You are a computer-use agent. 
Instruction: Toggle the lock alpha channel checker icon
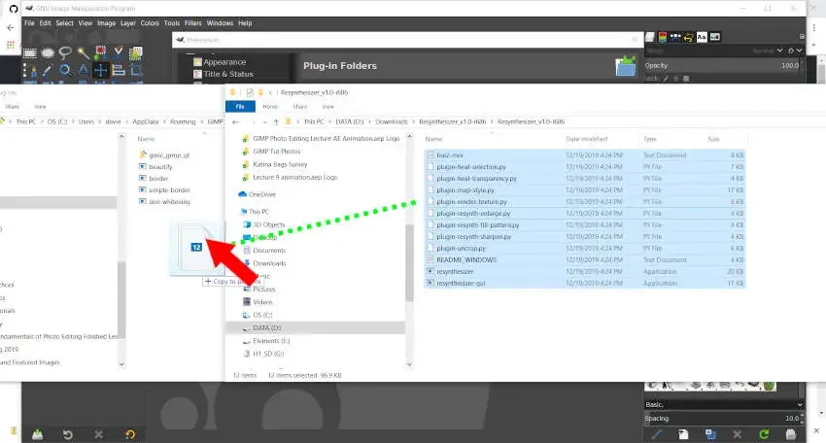[x=686, y=79]
